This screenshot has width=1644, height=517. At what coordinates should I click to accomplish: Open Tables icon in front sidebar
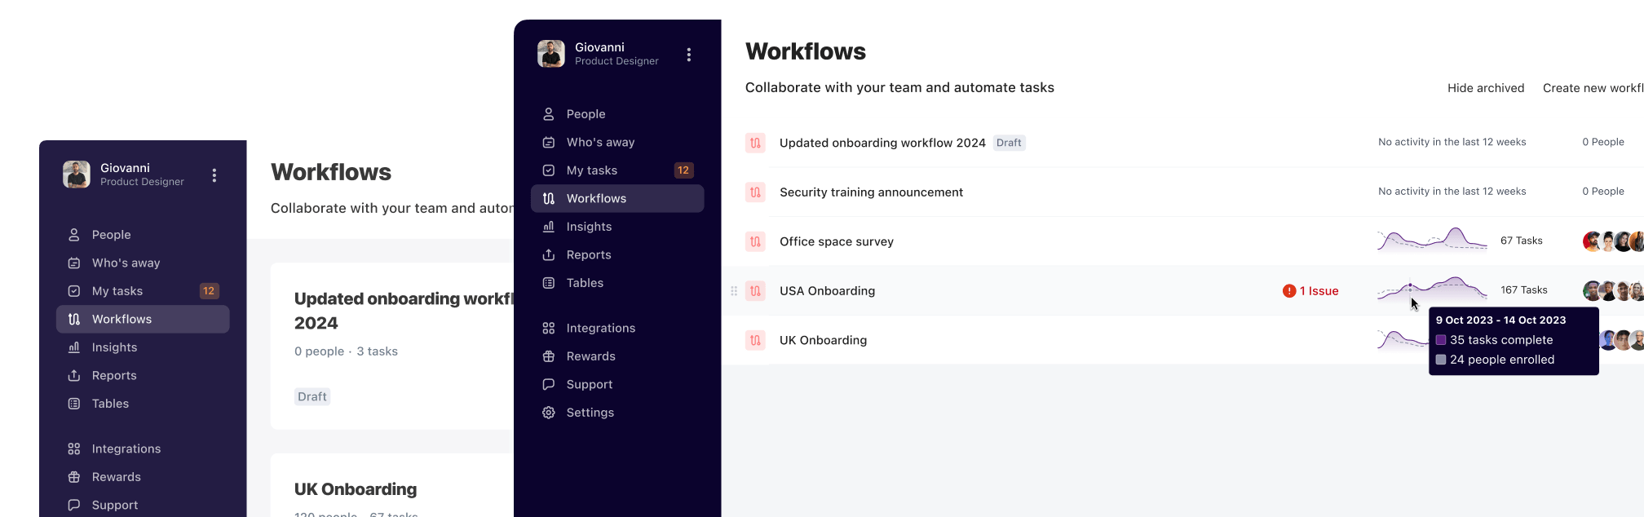pos(549,283)
